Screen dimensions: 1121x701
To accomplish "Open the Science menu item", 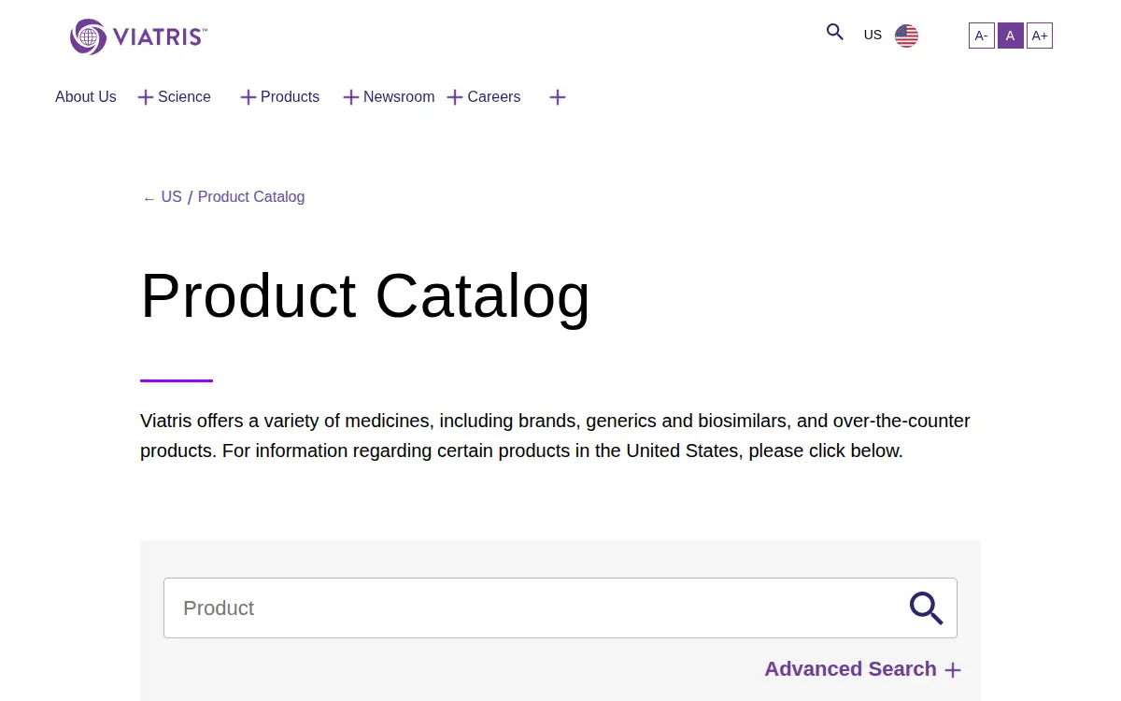I will click(184, 97).
